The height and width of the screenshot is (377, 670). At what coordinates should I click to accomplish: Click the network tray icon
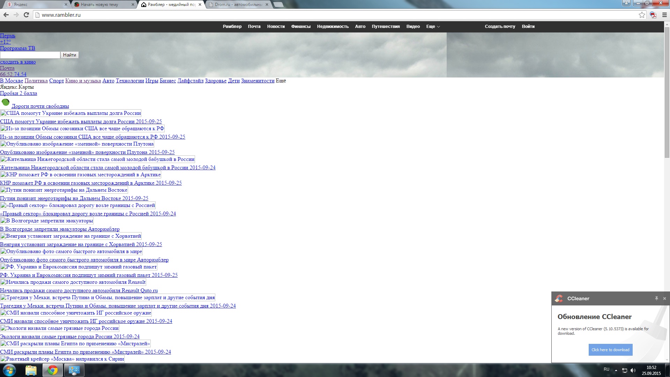pos(625,370)
